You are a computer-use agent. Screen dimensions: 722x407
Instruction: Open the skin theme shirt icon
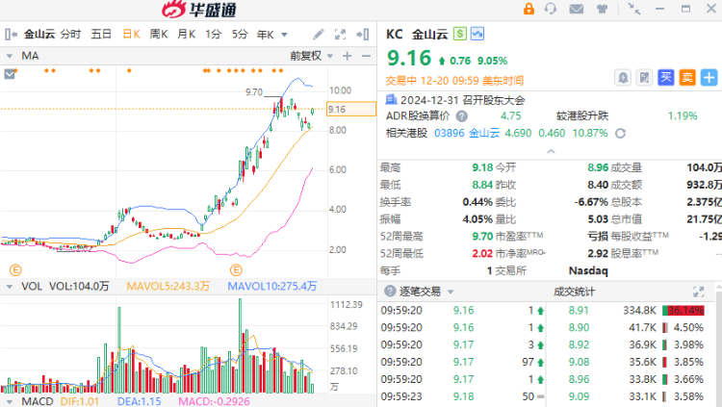(x=602, y=9)
